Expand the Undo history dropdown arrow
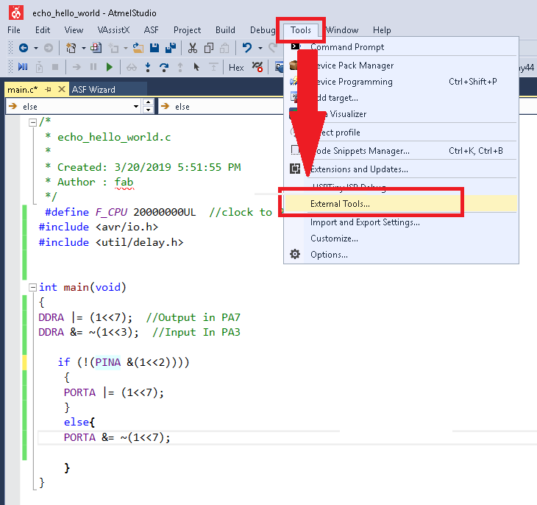 click(x=260, y=49)
